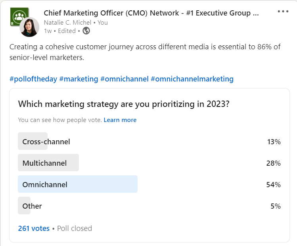
Task: Open the #marketing hashtag
Action: pos(79,79)
